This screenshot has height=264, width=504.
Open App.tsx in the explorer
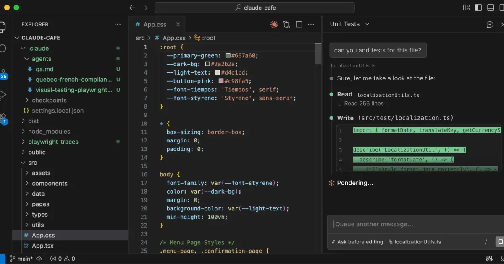(70, 246)
